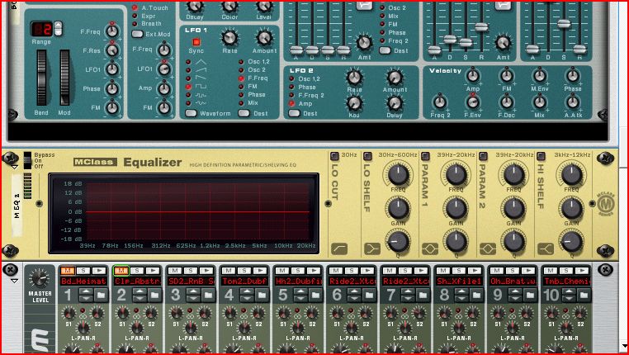Unmute Redrum channel 1 with M button
The image size is (629, 355).
coord(68,271)
